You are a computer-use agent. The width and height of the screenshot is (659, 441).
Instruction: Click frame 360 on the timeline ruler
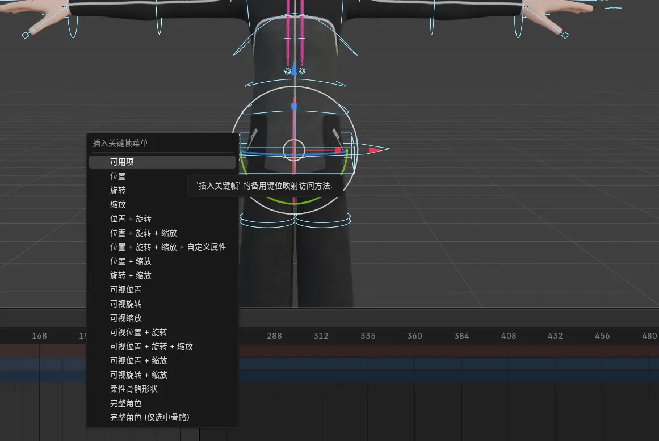[x=415, y=336]
